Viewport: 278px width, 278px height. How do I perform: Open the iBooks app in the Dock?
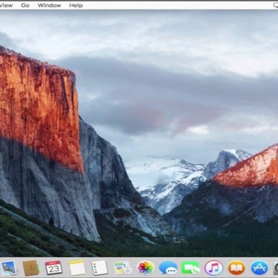coord(236,267)
